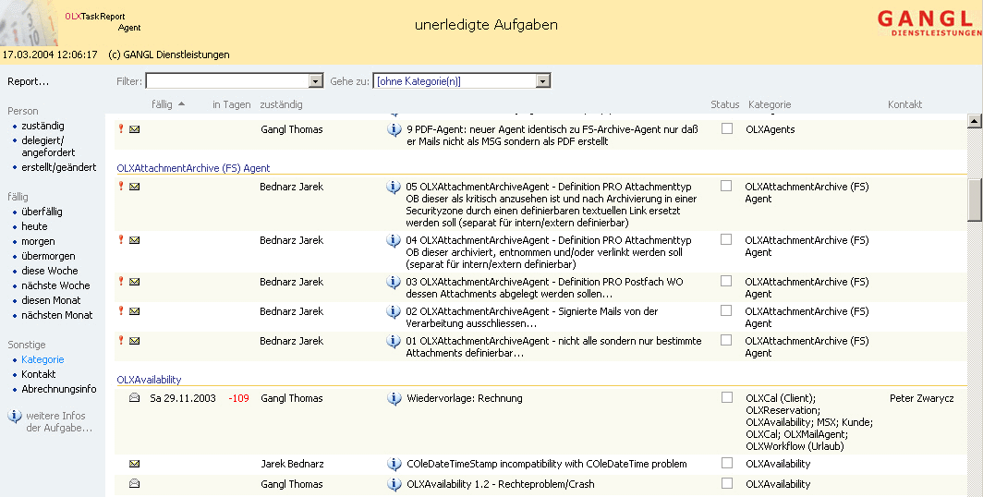Click open envelope icon in Rechteproblem/Crash row
Image resolution: width=983 pixels, height=497 pixels.
[134, 484]
